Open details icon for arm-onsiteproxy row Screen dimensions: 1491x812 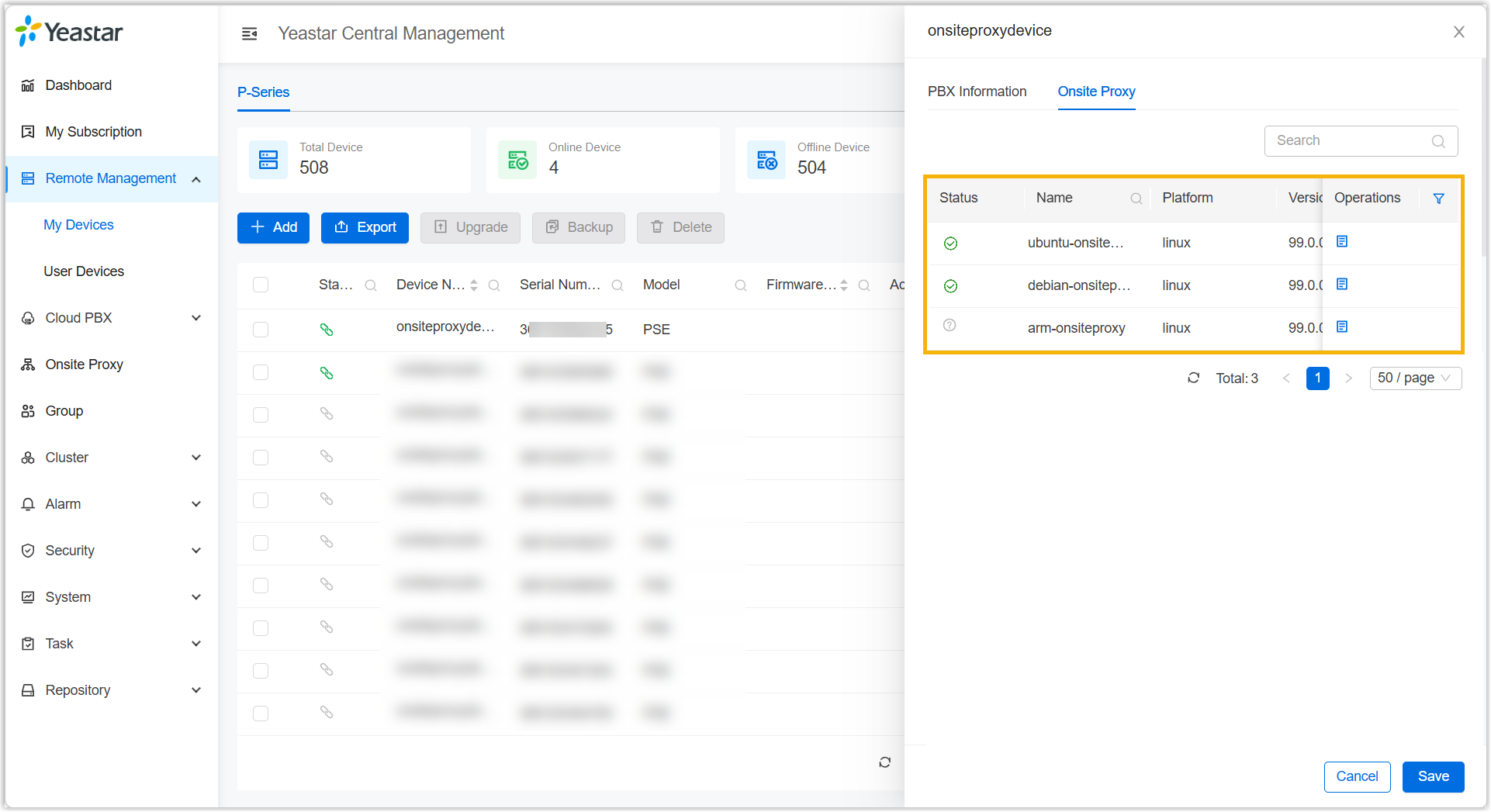1342,327
